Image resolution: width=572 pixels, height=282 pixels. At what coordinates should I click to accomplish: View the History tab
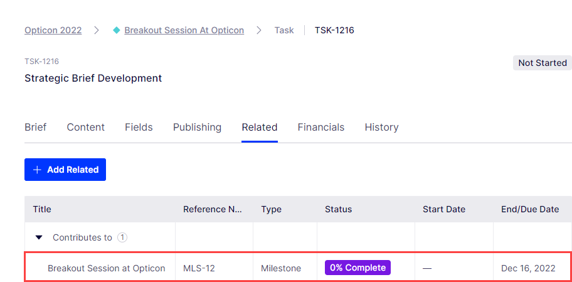point(381,127)
